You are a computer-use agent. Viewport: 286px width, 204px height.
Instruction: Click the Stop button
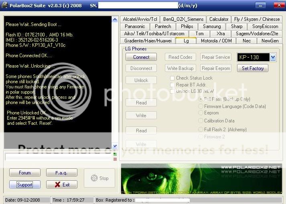[x=99, y=178]
